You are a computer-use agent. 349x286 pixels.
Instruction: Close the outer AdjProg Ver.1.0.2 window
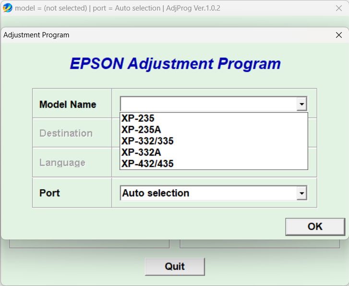point(338,8)
